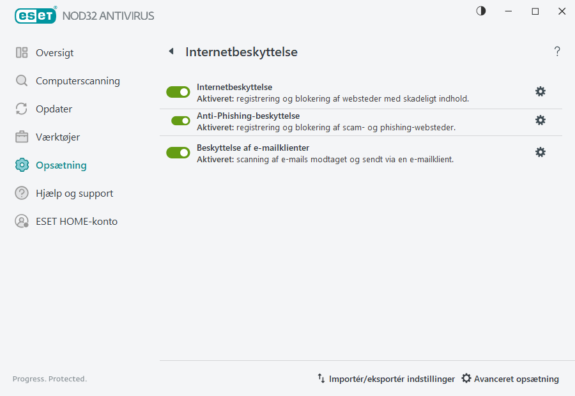Image resolution: width=575 pixels, height=396 pixels.
Task: Disable Beskyttelse af e-mailklienter toggle
Action: point(178,152)
